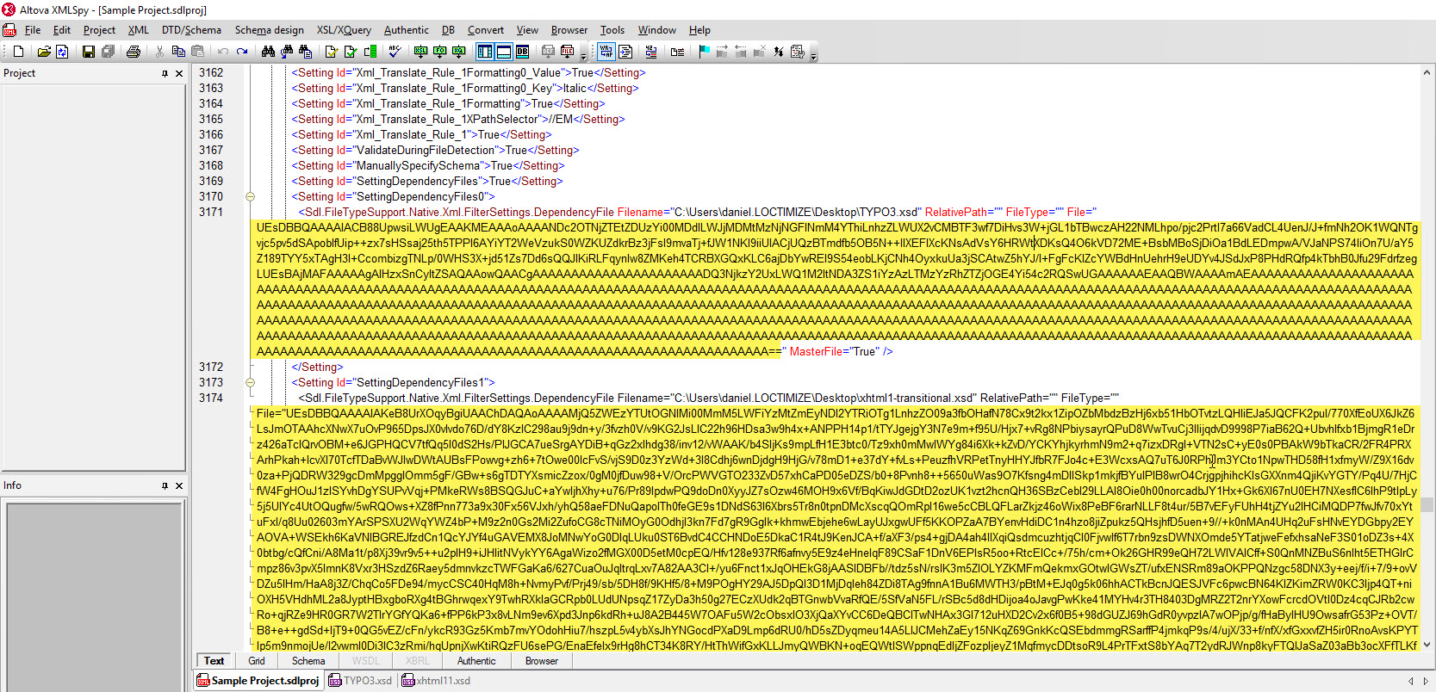Collapse the SettingDependencyFiles1 node at line 3173
Screen dimensions: 1436x692
(251, 382)
